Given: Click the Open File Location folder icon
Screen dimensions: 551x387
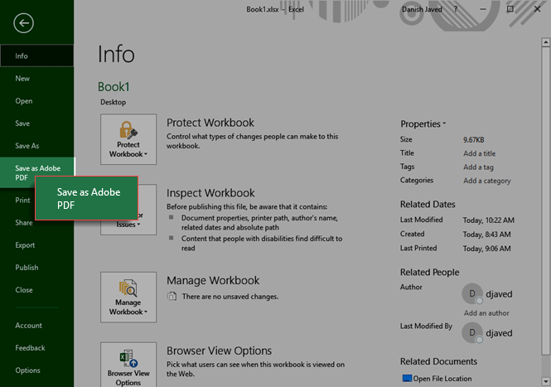Looking at the screenshot, I should coord(407,379).
